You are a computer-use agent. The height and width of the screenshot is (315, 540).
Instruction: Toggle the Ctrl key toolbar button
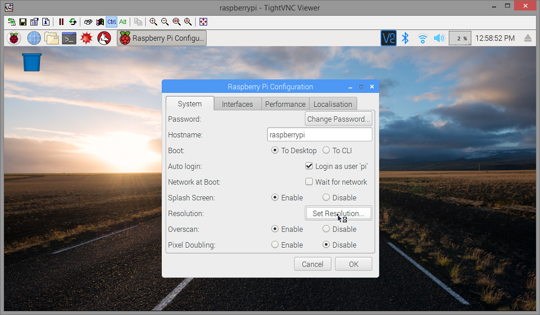(x=112, y=22)
